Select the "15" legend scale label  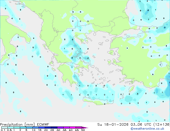[40, 130]
